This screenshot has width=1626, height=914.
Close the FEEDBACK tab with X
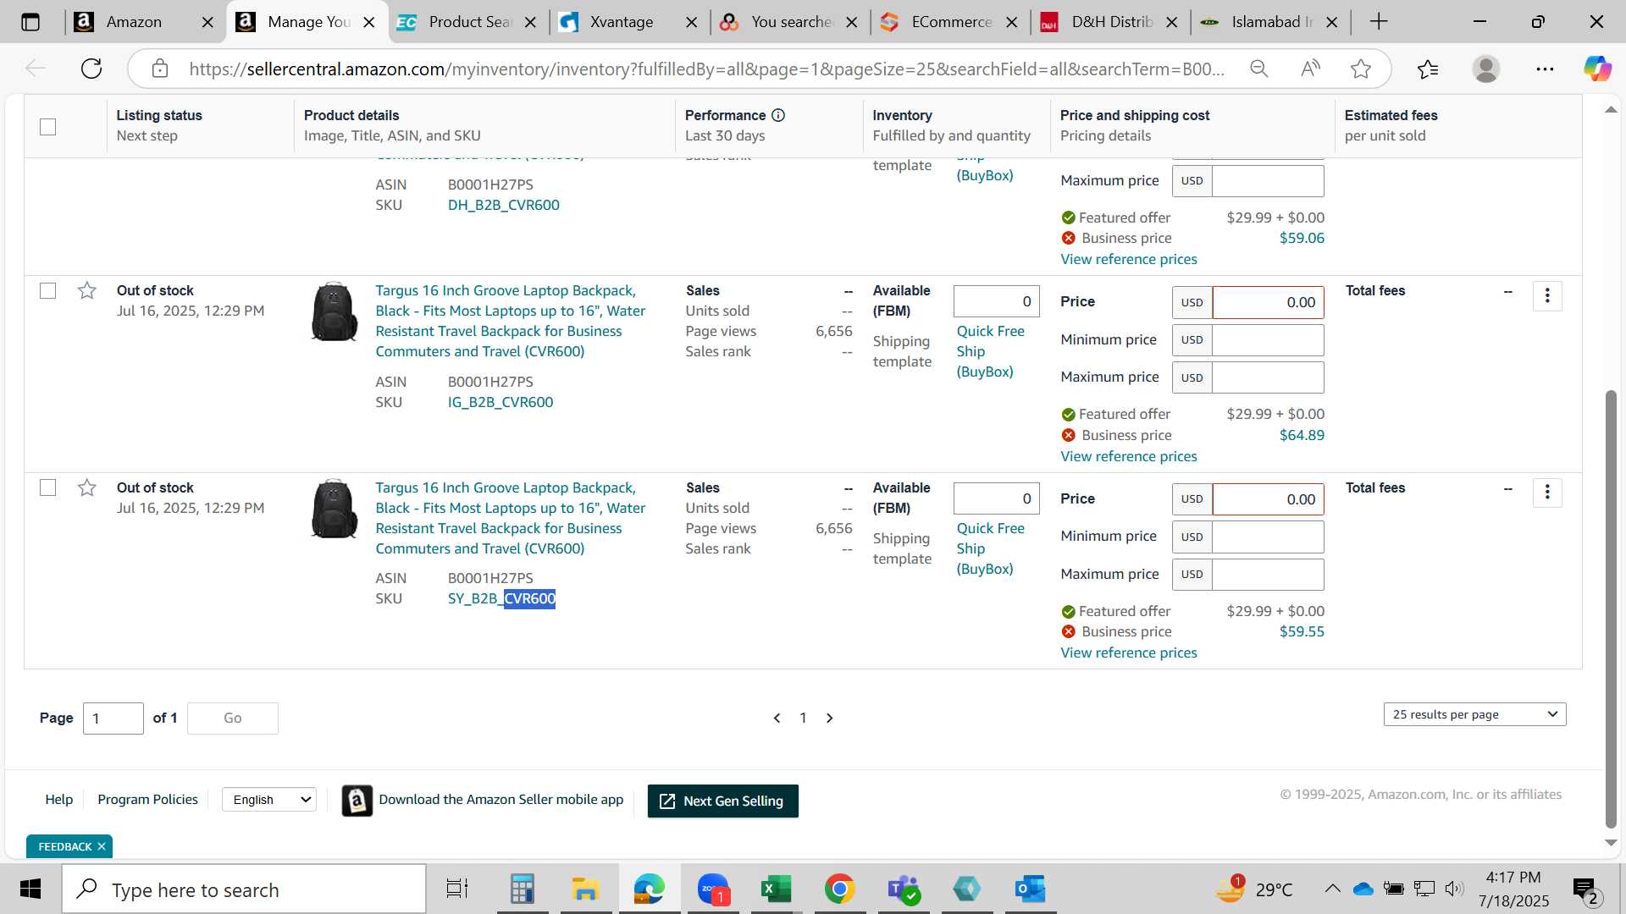[x=102, y=846]
